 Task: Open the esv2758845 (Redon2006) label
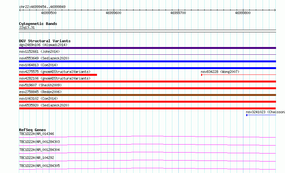point(40,92)
